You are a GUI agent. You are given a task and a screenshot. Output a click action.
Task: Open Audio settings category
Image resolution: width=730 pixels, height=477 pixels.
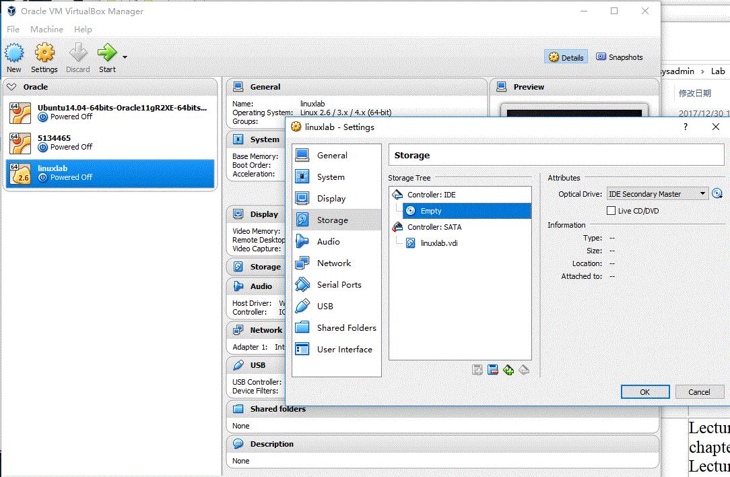(336, 241)
